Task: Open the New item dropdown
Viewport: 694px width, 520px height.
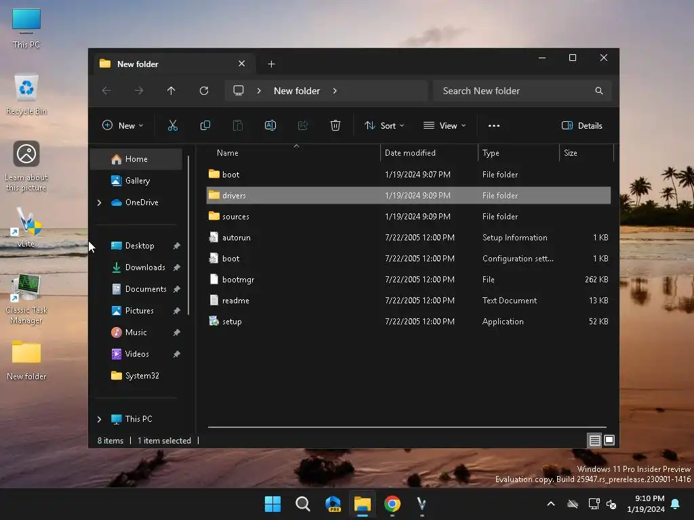Action: 123,125
